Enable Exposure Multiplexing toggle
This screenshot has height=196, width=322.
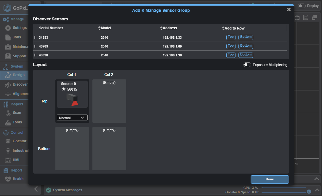tap(247, 65)
